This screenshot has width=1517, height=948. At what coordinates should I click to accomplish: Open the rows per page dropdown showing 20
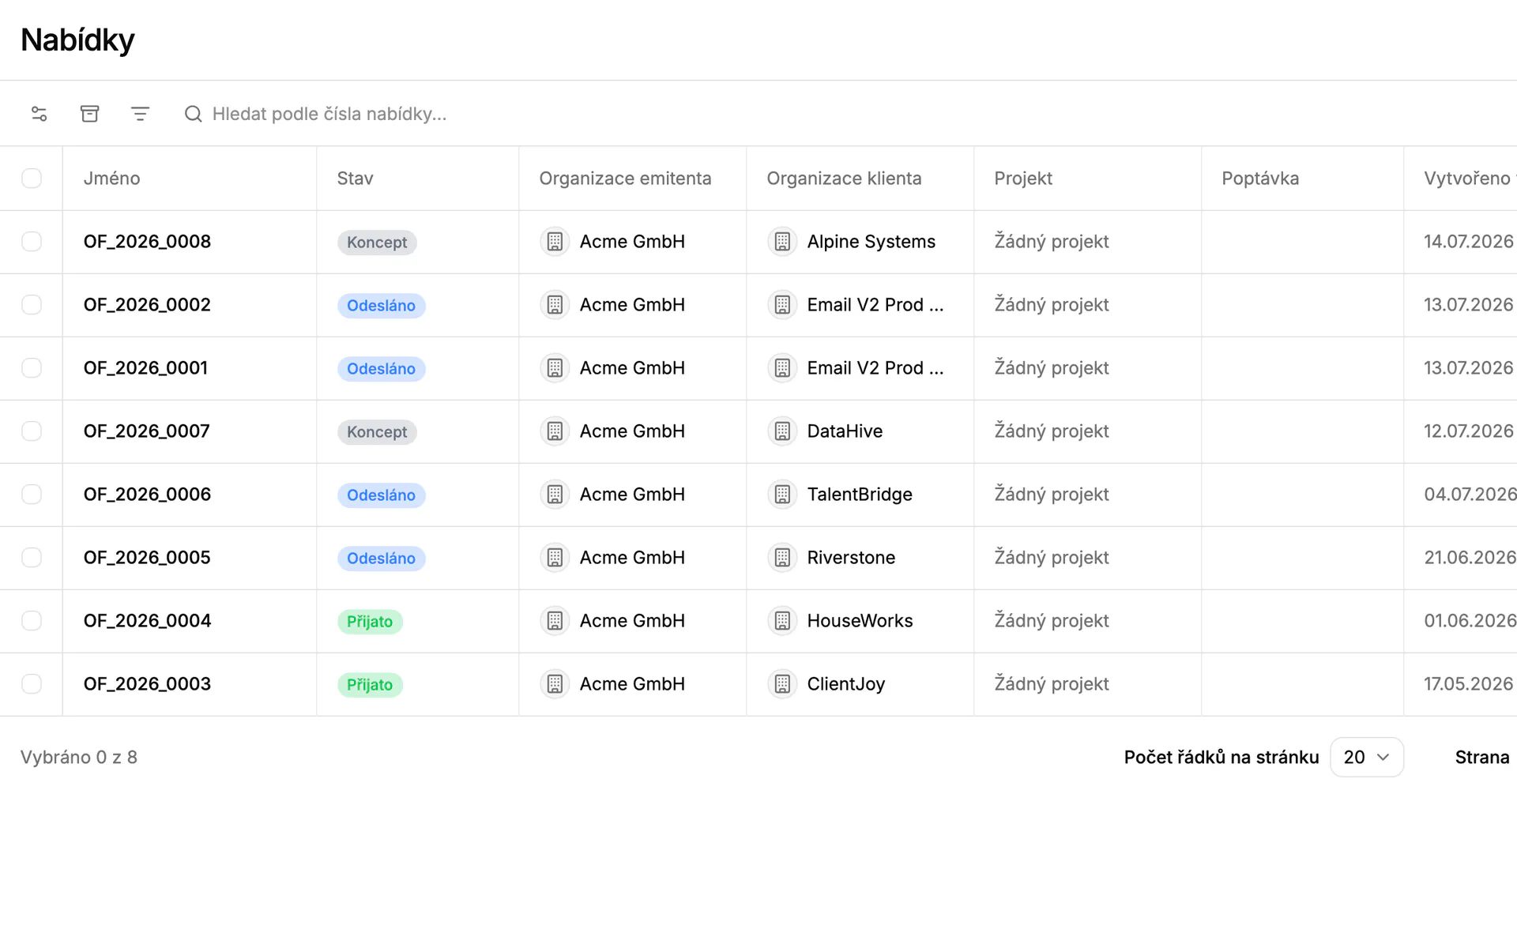1366,757
